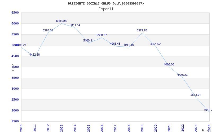Click the 1500 y-axis tick label

point(15,121)
